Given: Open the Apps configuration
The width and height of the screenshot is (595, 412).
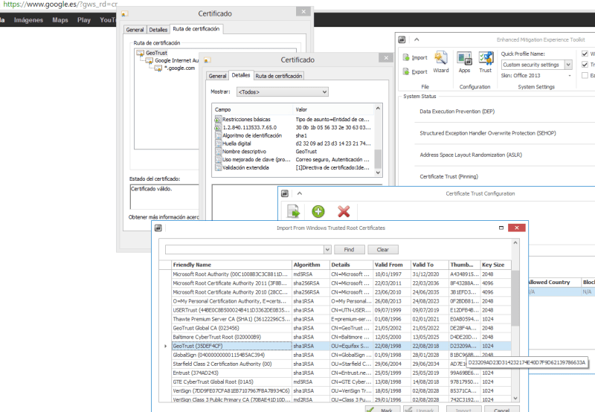Looking at the screenshot, I should pyautogui.click(x=464, y=59).
